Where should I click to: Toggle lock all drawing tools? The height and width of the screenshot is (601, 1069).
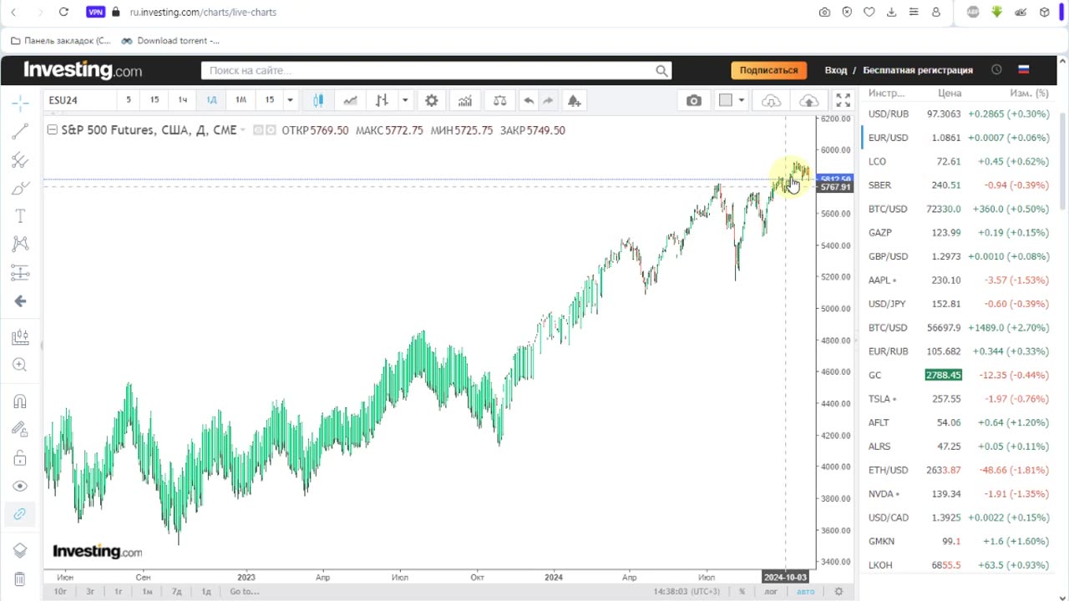[20, 457]
